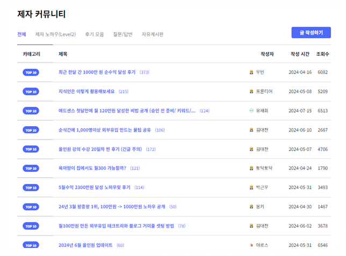Click the comment count (373)
Image resolution: width=346 pixels, height=256 pixels.
coord(145,72)
